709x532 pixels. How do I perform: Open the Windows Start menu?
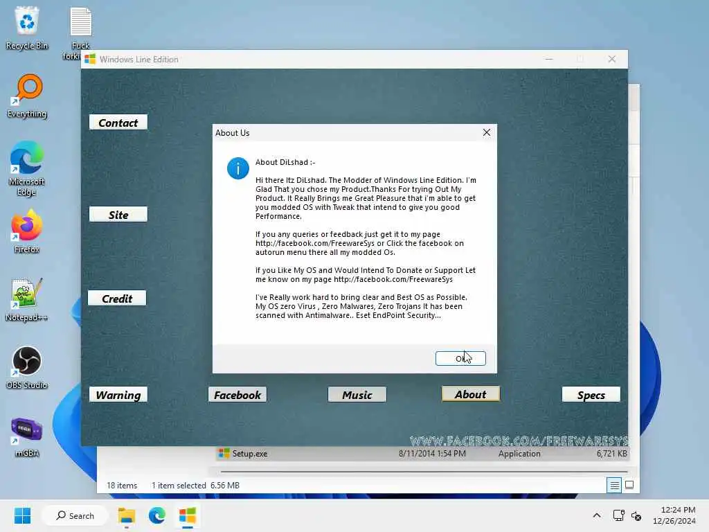pyautogui.click(x=22, y=515)
